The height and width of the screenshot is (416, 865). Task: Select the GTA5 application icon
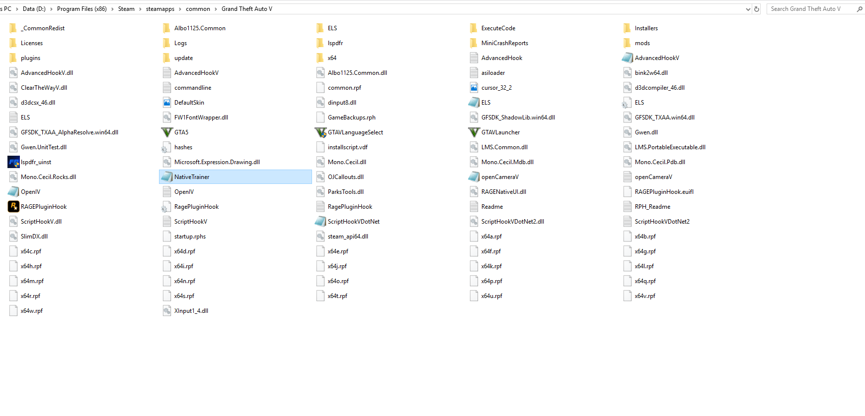coord(167,132)
